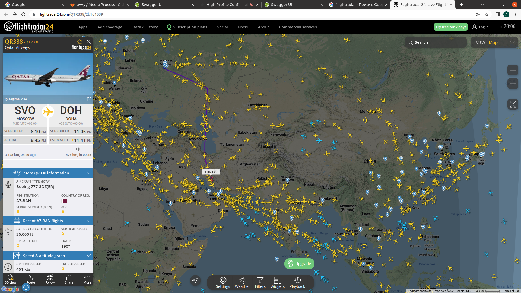Click locked GPS Altitude padlock
The height and width of the screenshot is (293, 521).
click(18, 246)
